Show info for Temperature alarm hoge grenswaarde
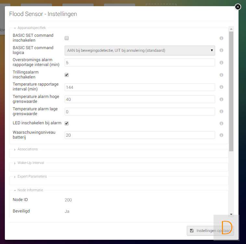This screenshot has height=244, width=246. [x=221, y=99]
